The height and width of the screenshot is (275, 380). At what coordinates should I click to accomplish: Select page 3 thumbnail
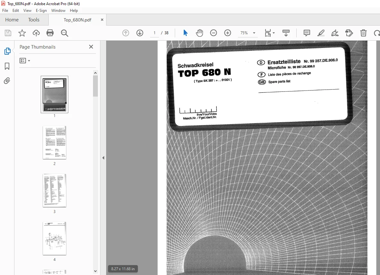55,191
